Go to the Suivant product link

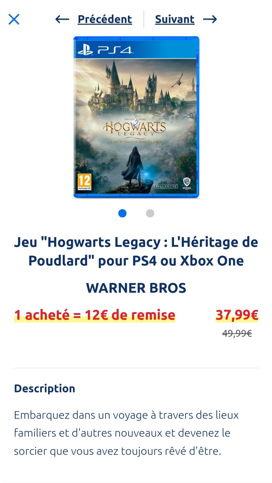[175, 19]
